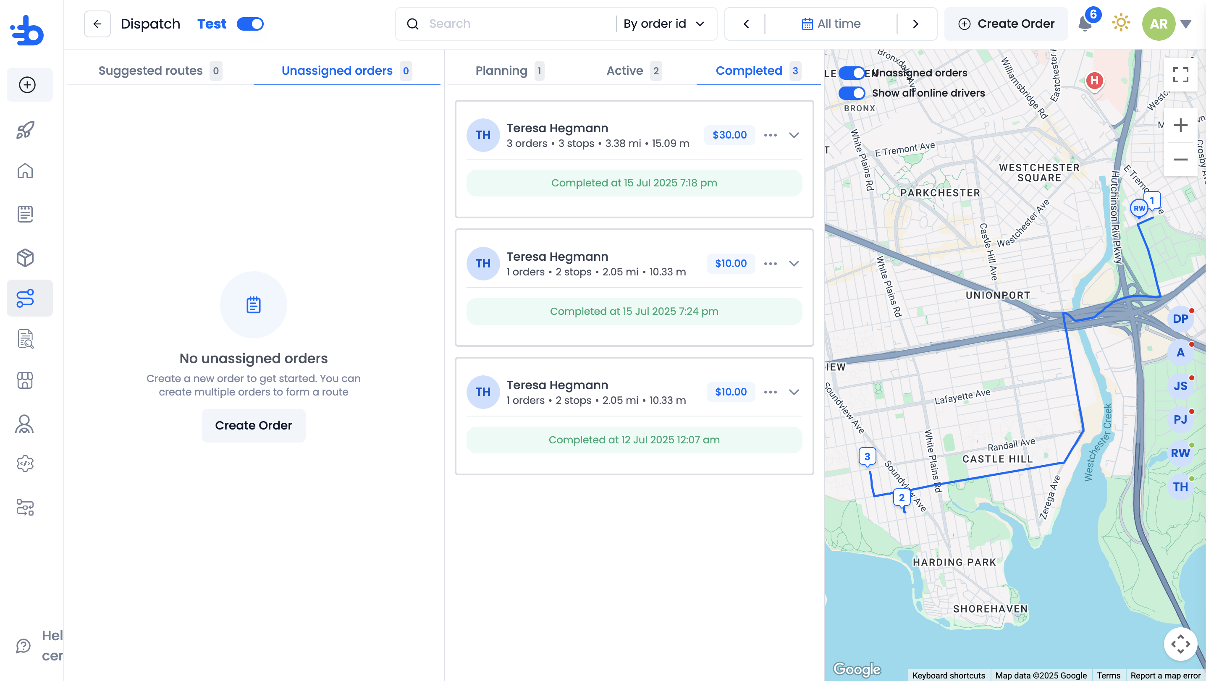
Task: Open notifications bell with 6 badge
Action: point(1084,24)
